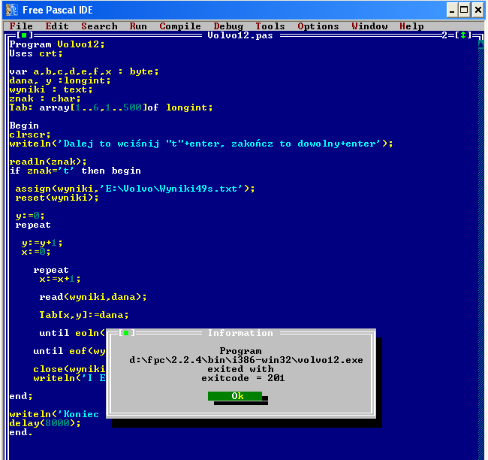
Task: Click the Volvo12.pas window title
Action: (240, 35)
